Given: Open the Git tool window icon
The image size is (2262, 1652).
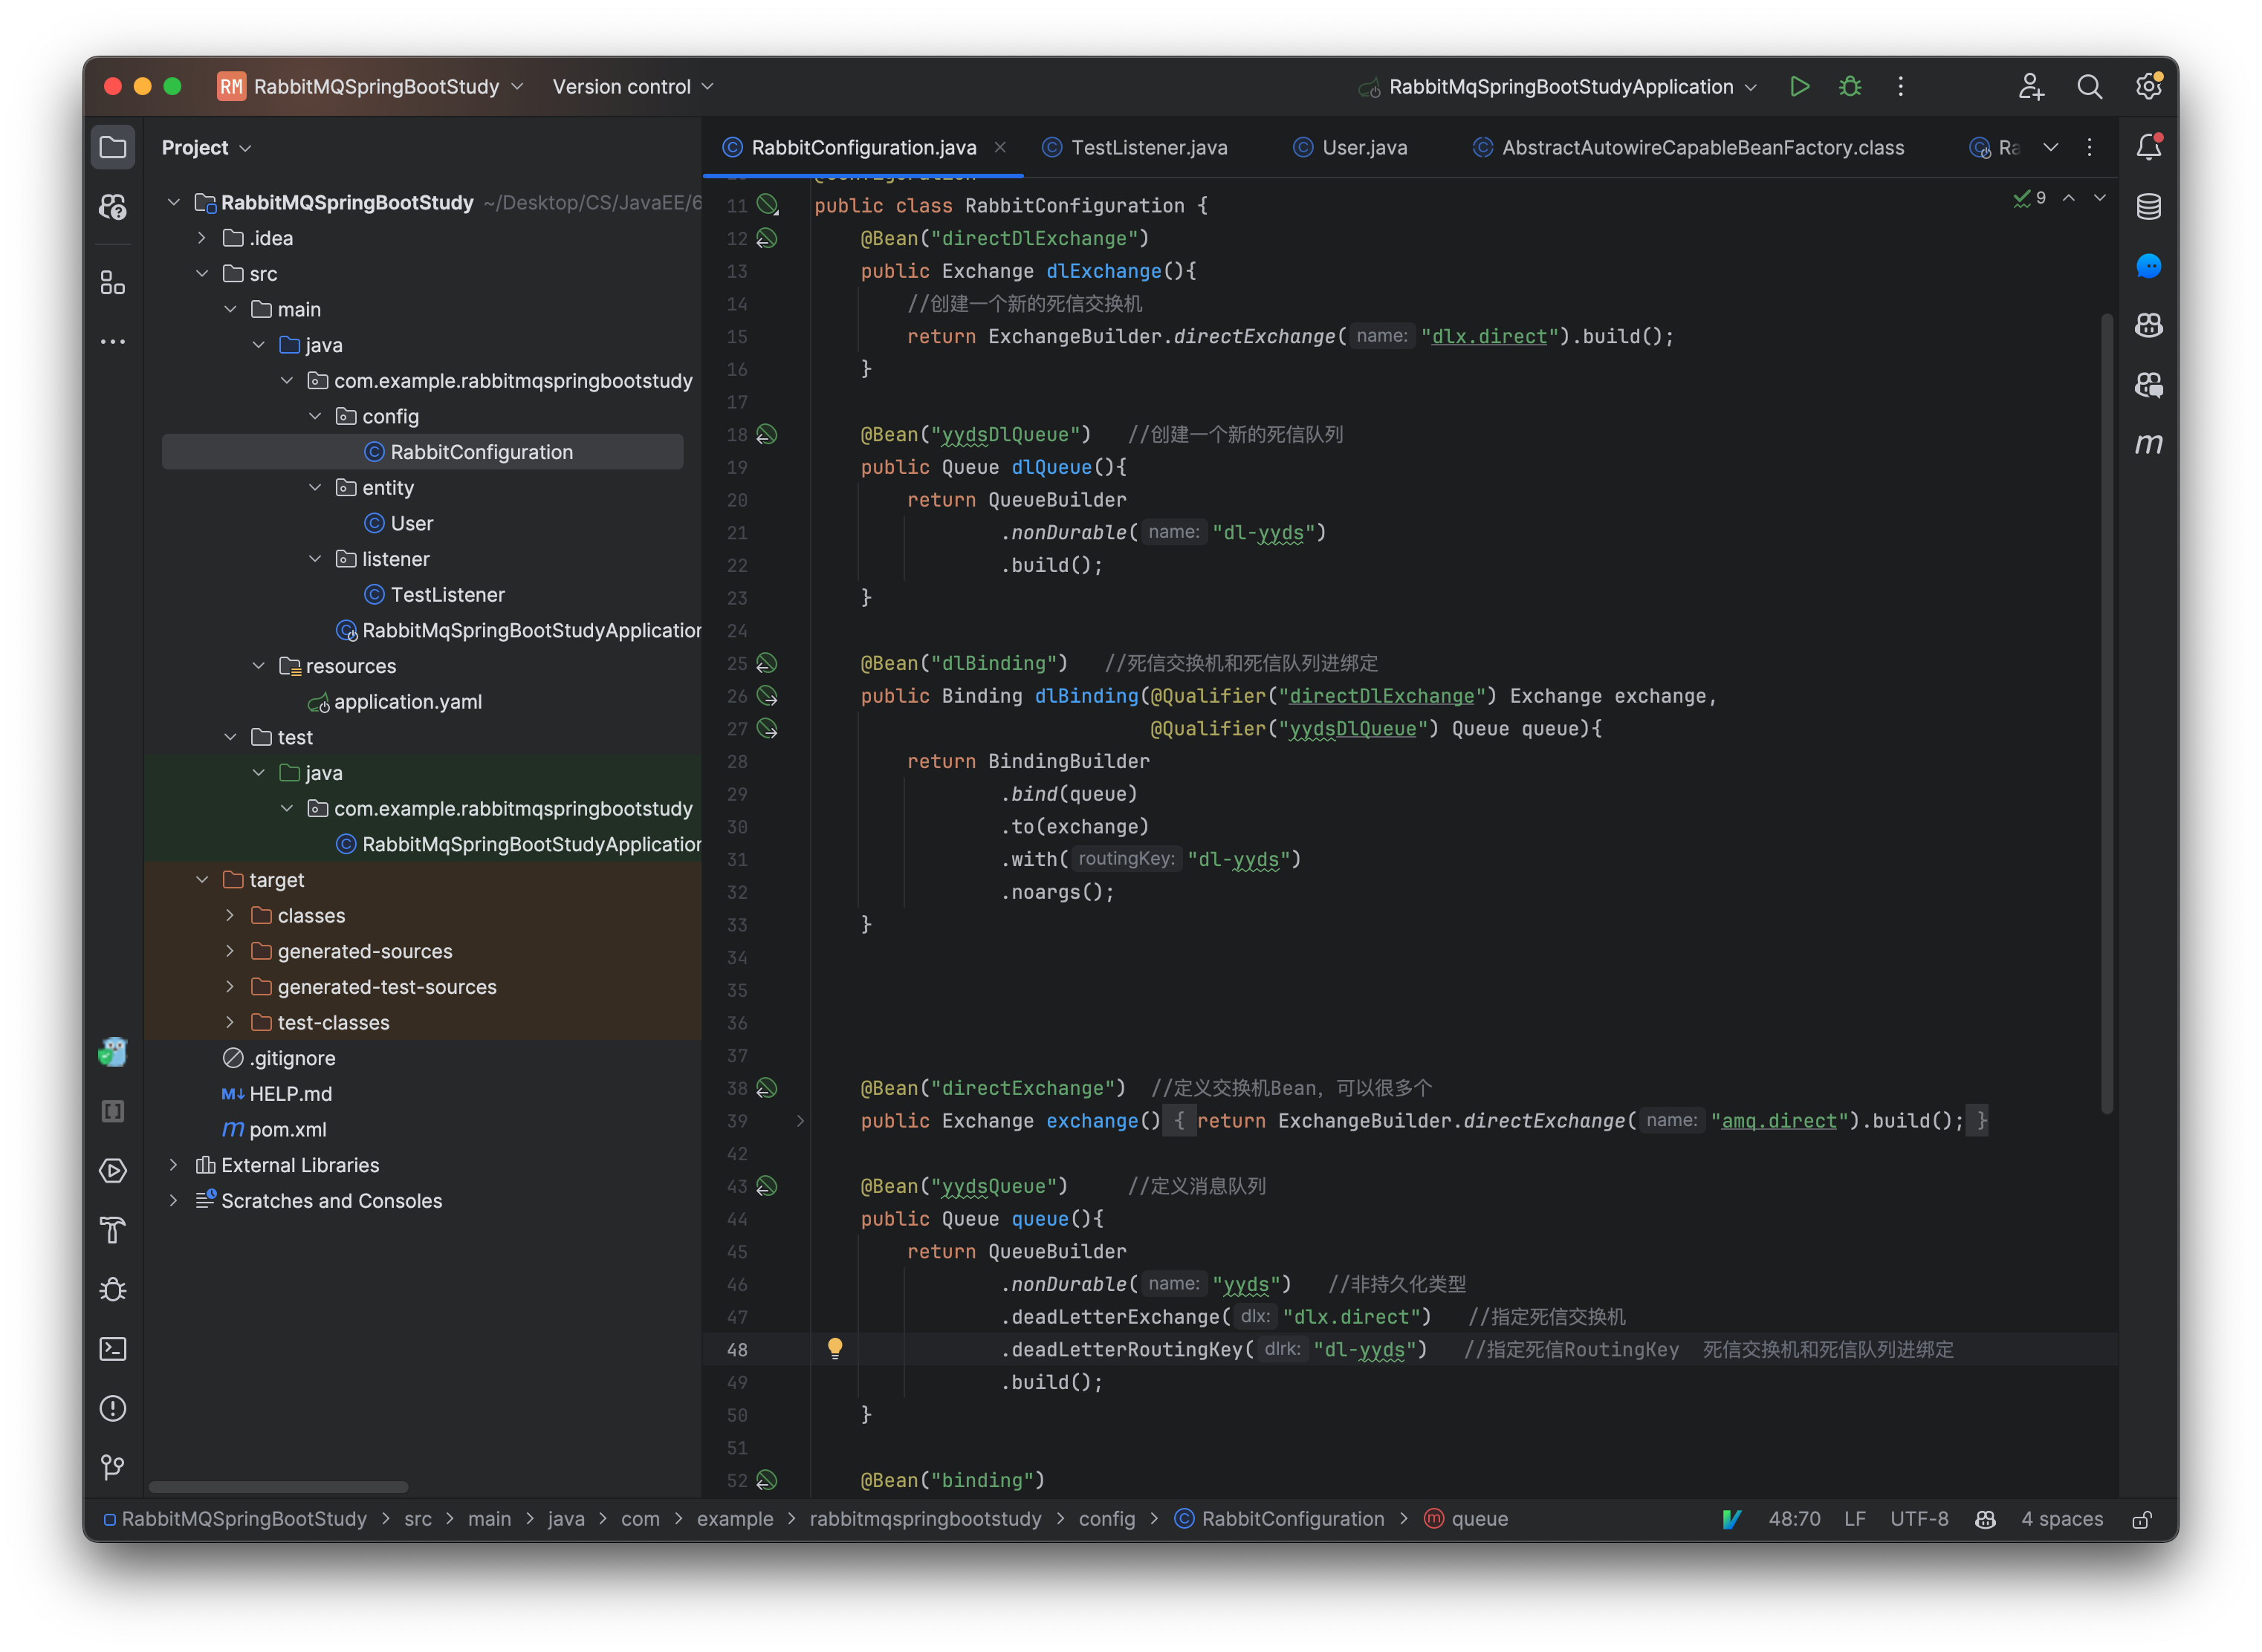Looking at the screenshot, I should tap(113, 1467).
